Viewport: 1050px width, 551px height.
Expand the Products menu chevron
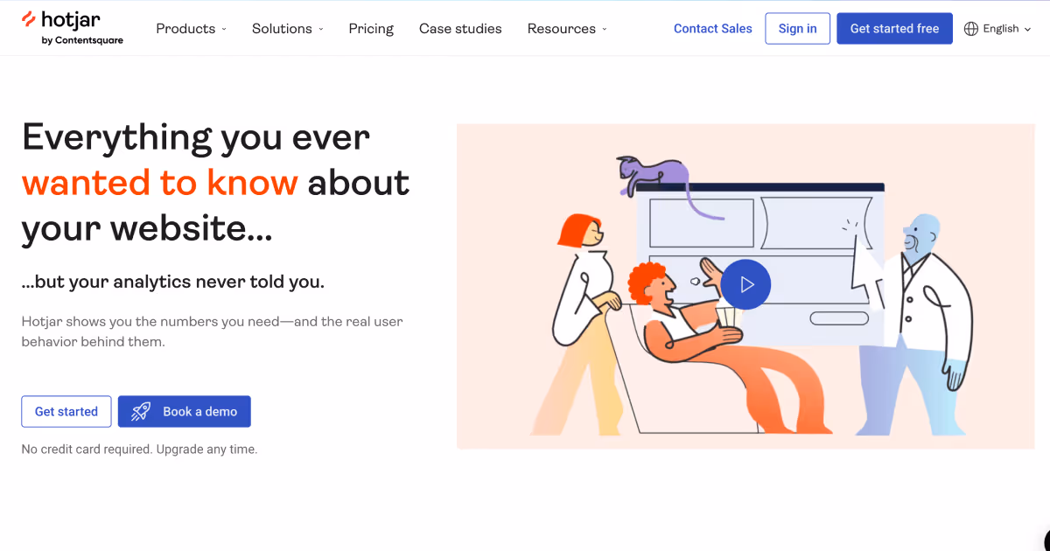point(224,29)
